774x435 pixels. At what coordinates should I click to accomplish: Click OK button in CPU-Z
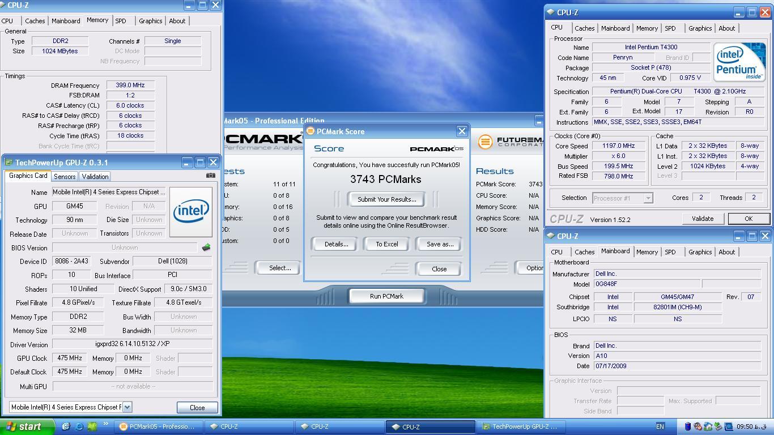(748, 219)
